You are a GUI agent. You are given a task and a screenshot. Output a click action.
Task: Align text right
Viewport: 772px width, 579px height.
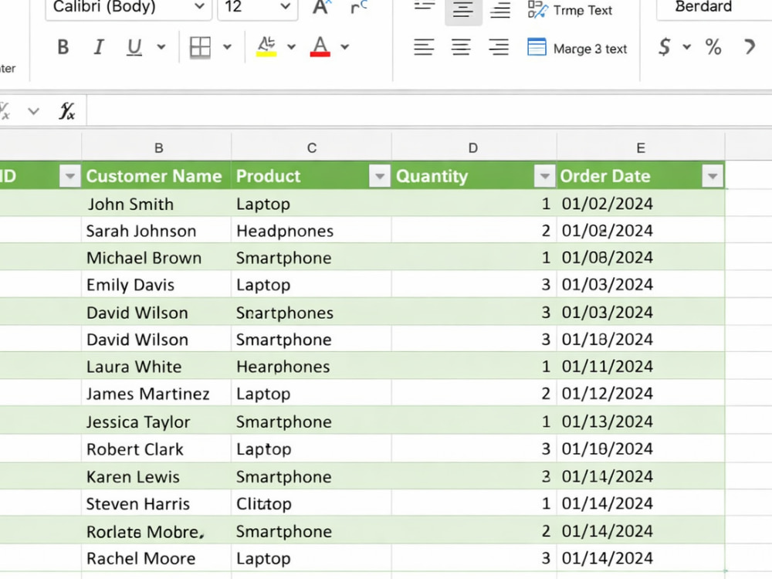click(498, 47)
